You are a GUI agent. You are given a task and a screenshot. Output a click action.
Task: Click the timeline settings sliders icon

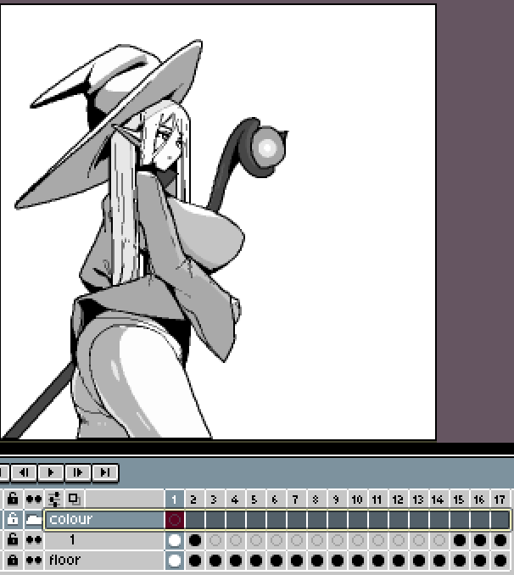(54, 499)
